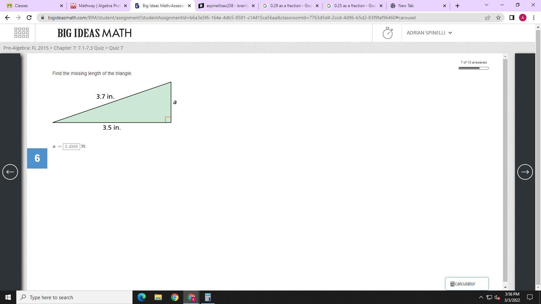The image size is (541, 304).
Task: Close the Big Ideas Math tab
Action: tap(189, 6)
